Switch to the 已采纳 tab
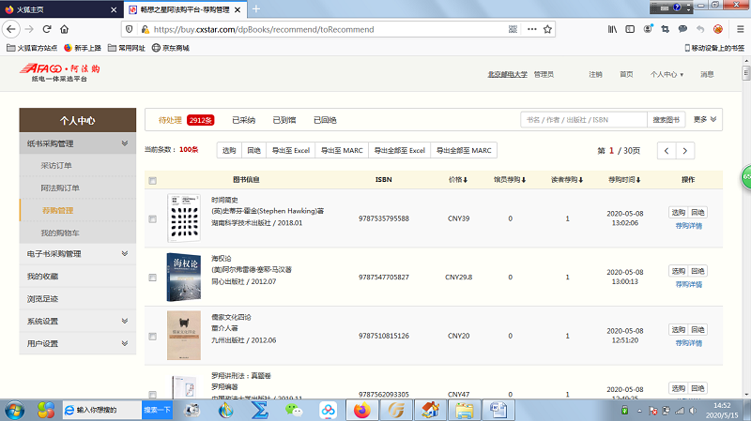This screenshot has height=421, width=751. 243,120
